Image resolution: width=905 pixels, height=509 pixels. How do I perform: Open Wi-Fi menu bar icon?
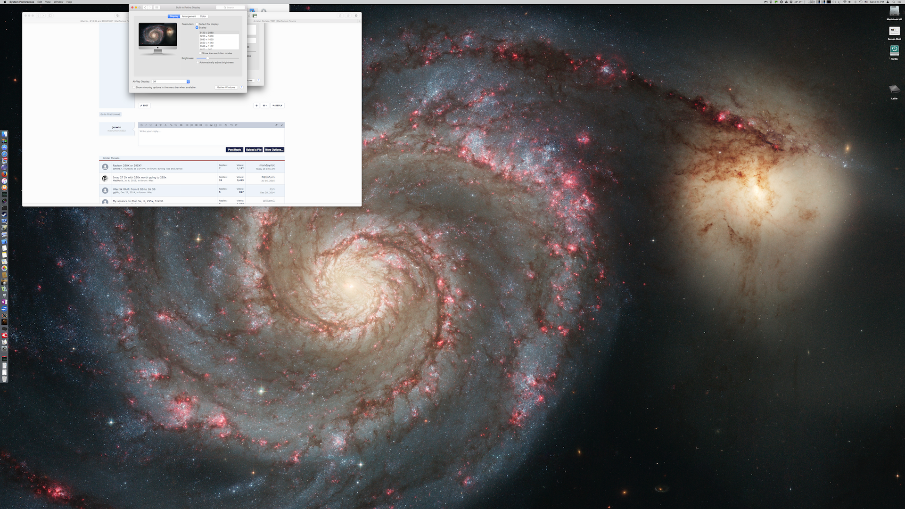coord(845,2)
